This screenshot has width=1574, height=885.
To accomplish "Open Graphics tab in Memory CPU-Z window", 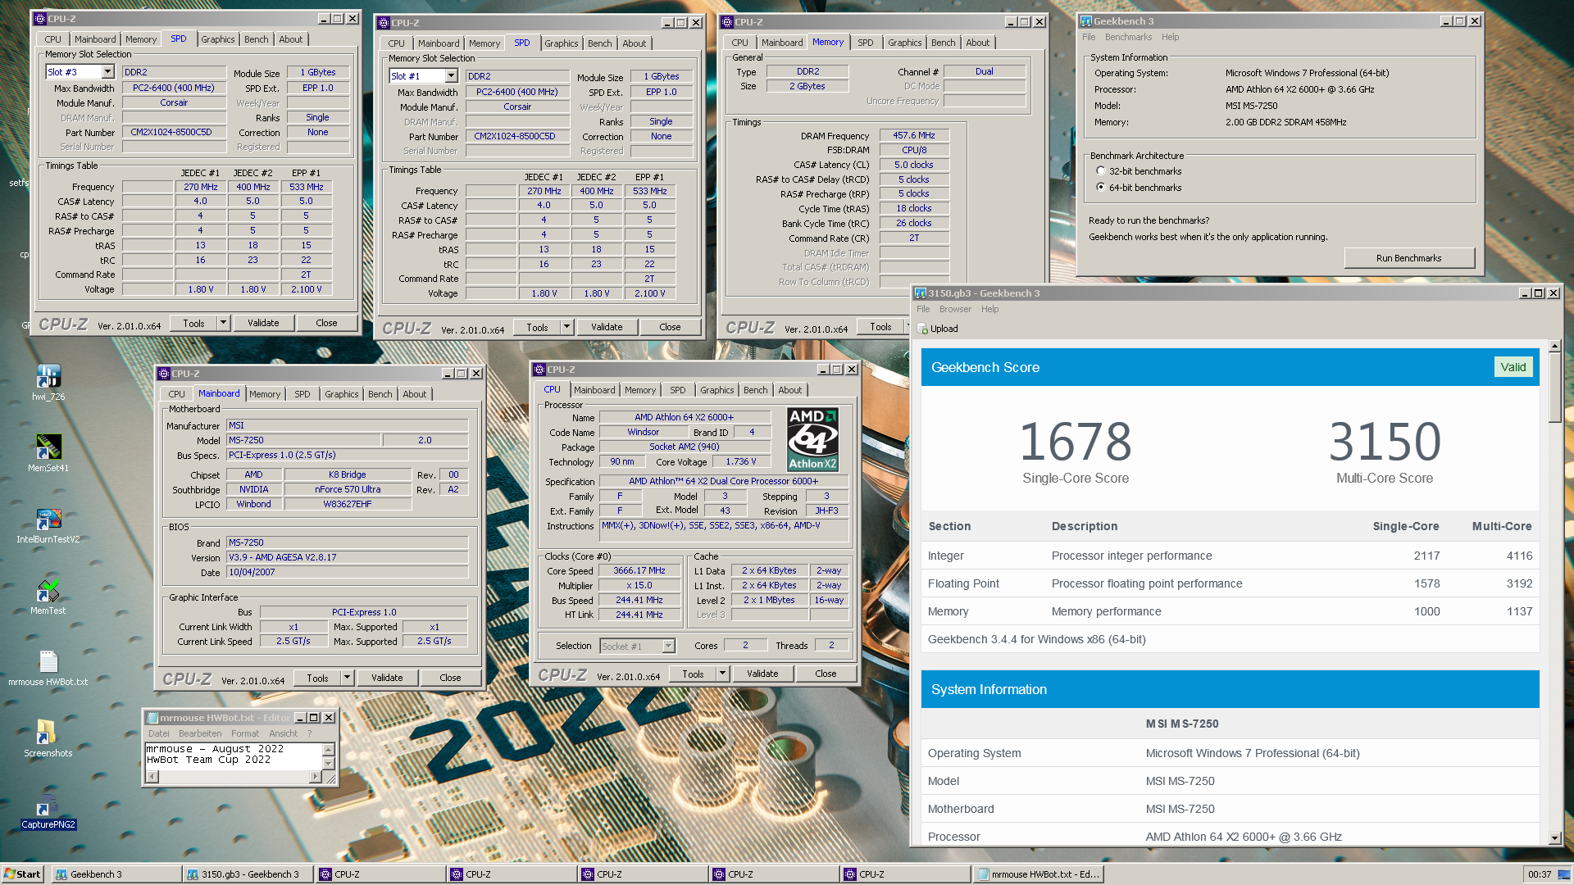I will [x=905, y=43].
